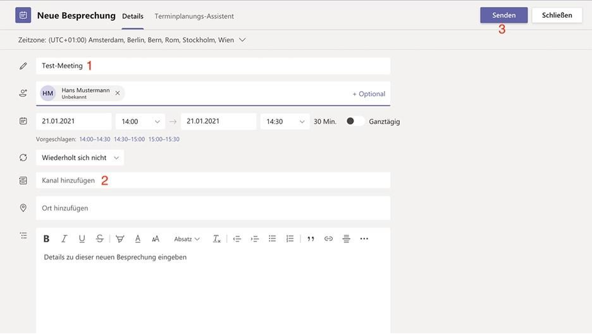Click the Kanal hinzufügen field
Image resolution: width=592 pixels, height=334 pixels.
(x=213, y=180)
